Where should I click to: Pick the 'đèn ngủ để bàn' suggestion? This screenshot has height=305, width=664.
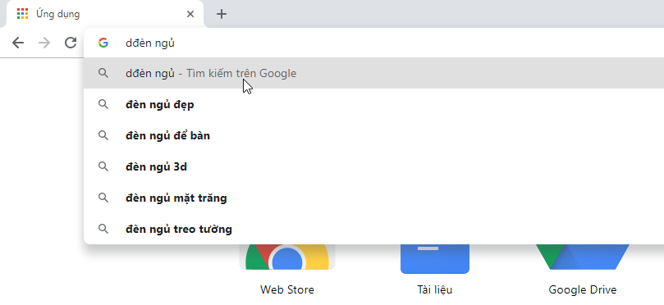[x=374, y=135]
